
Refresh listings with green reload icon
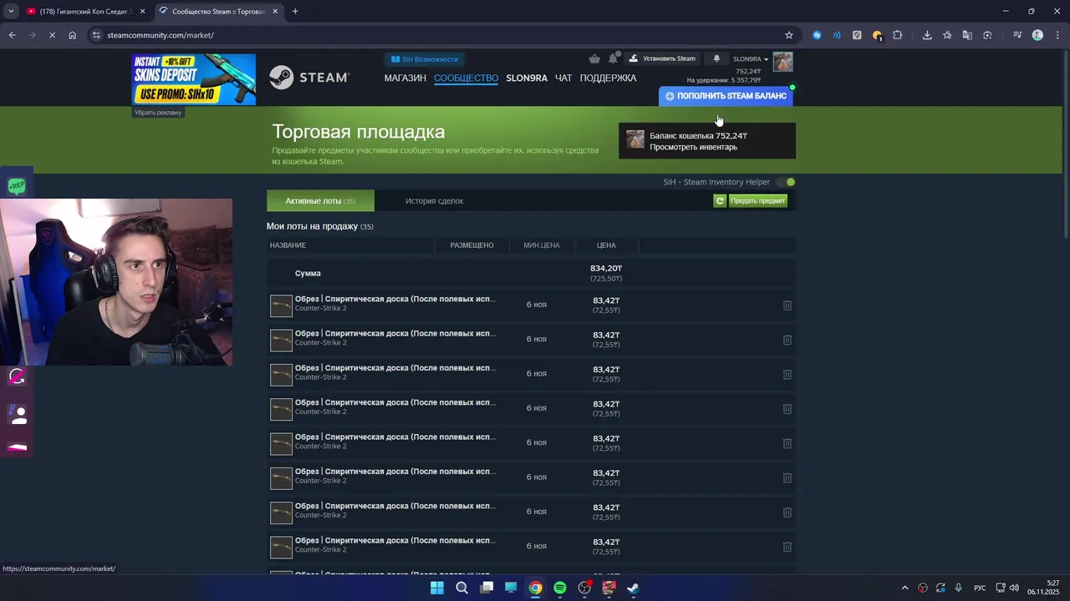720,200
